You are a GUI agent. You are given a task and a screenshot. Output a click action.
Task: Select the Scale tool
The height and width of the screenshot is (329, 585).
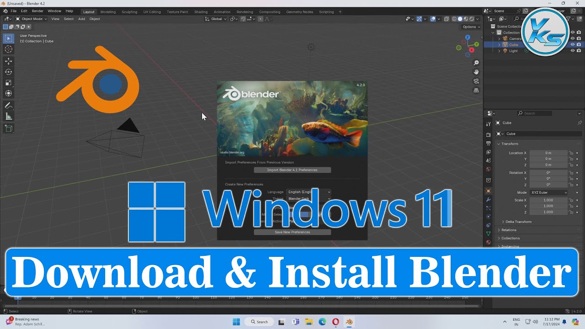8,83
